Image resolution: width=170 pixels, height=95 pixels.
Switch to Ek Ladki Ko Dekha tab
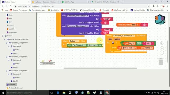pos(105,2)
